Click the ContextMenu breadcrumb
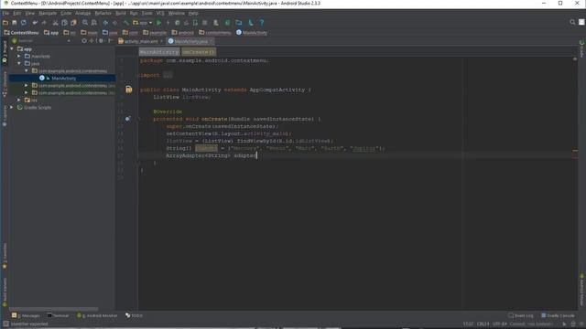The width and height of the screenshot is (586, 329). point(21,33)
